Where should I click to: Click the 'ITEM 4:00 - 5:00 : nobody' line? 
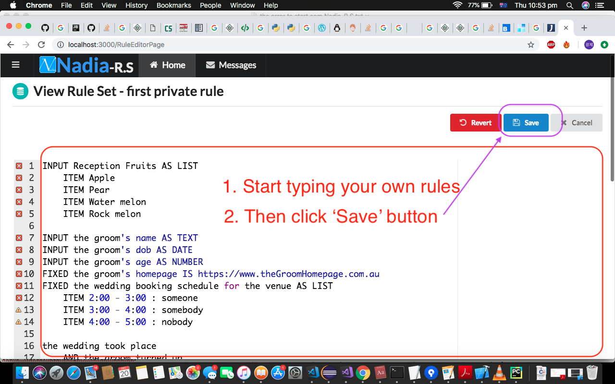pos(128,322)
